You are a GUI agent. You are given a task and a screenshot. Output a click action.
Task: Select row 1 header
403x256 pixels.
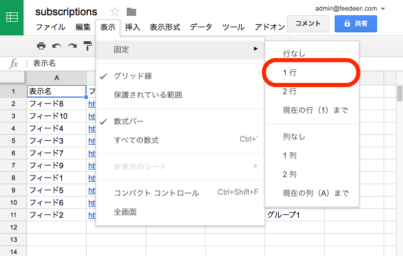pyautogui.click(x=14, y=91)
